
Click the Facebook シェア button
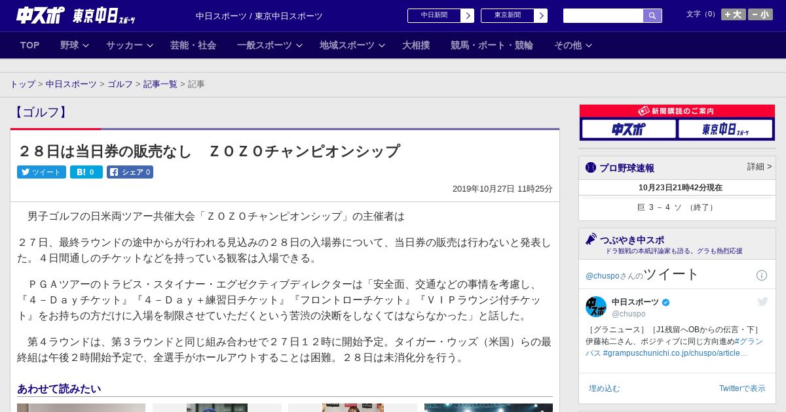(130, 172)
